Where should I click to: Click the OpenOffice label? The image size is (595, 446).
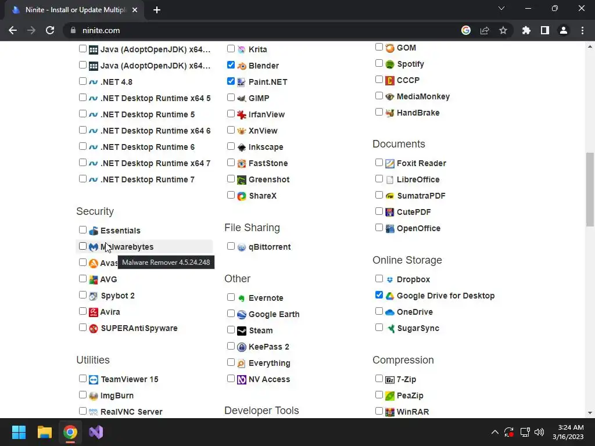[418, 229]
